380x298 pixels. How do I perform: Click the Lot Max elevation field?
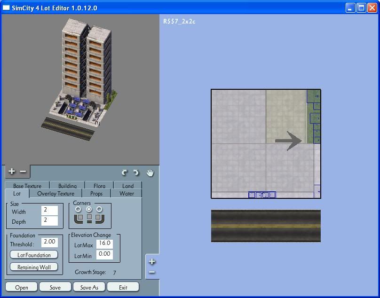[104, 244]
